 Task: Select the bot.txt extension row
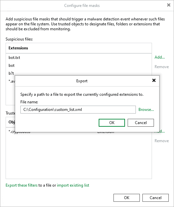coord(79,58)
